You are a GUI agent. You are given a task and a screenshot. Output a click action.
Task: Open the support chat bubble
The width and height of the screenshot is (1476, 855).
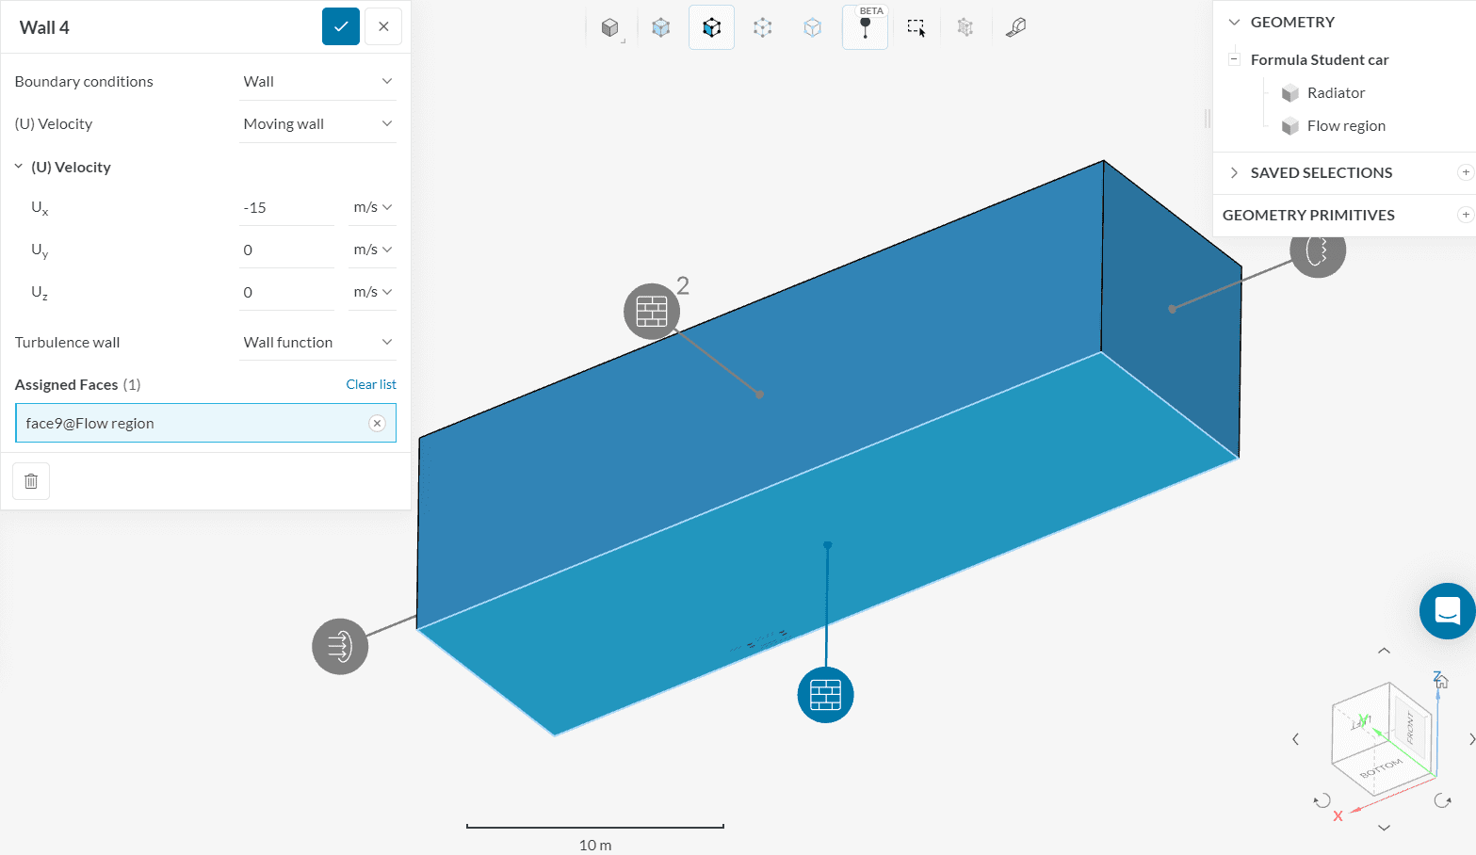pyautogui.click(x=1447, y=611)
